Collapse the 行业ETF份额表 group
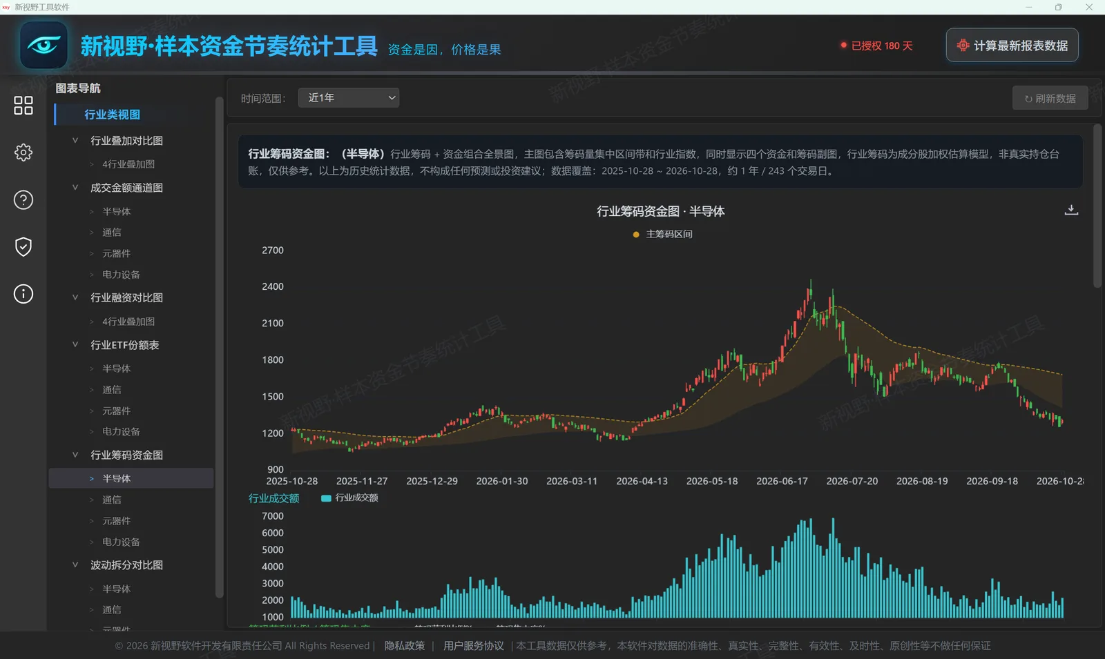 [75, 344]
